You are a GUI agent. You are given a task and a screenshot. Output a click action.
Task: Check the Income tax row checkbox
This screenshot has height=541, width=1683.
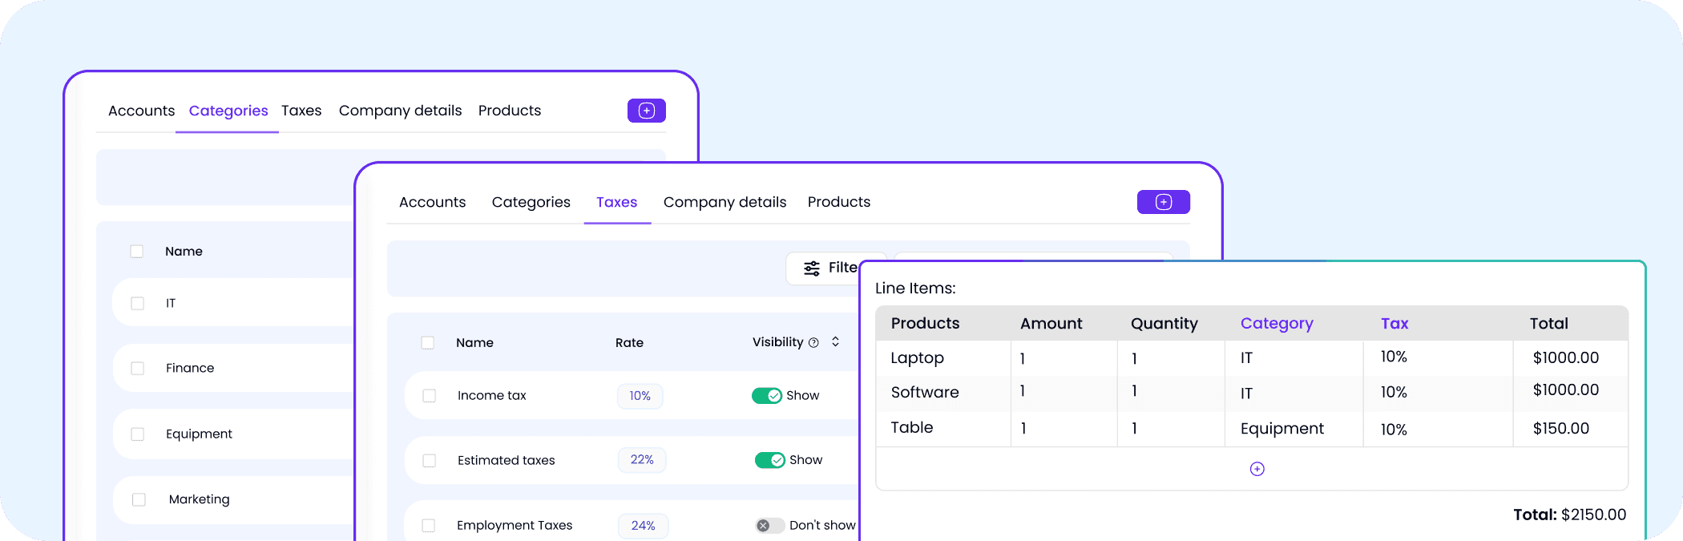(430, 396)
